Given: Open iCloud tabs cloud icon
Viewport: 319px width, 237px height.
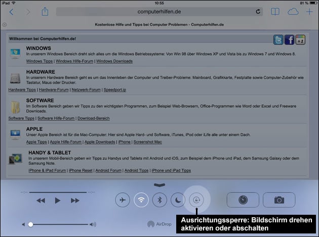Looking at the screenshot, I should (293, 12).
